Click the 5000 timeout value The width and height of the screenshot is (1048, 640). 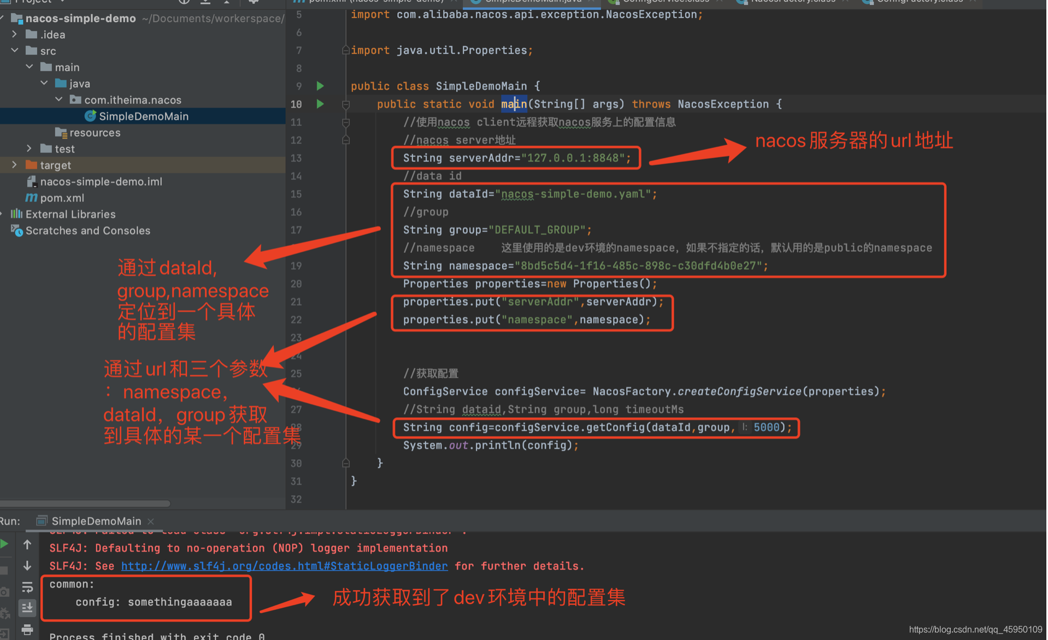pyautogui.click(x=767, y=427)
